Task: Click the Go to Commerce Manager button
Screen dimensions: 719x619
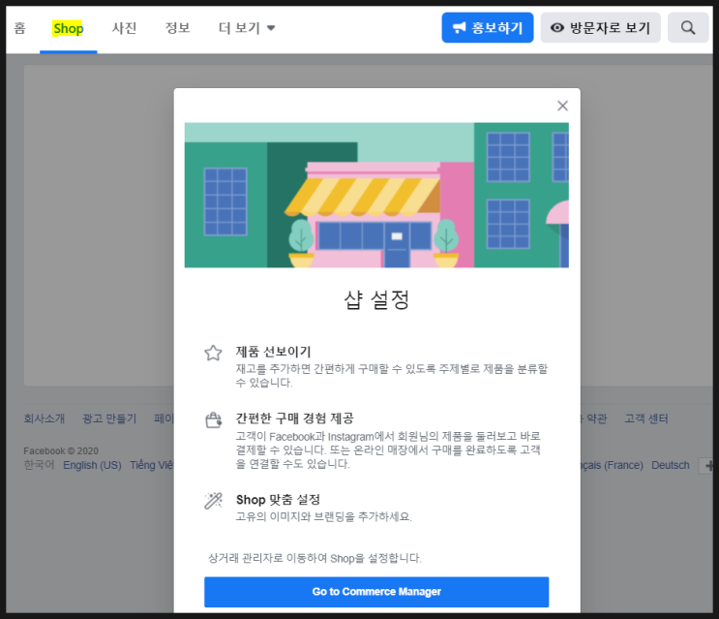Action: point(376,592)
